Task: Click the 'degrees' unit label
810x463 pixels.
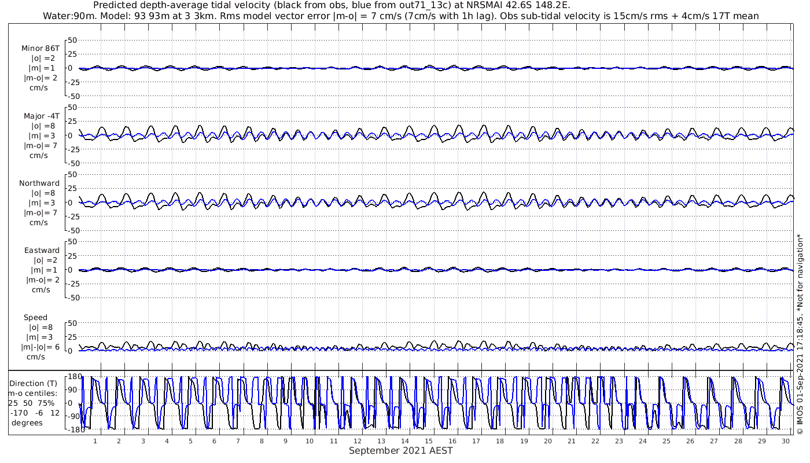Action: click(x=27, y=423)
